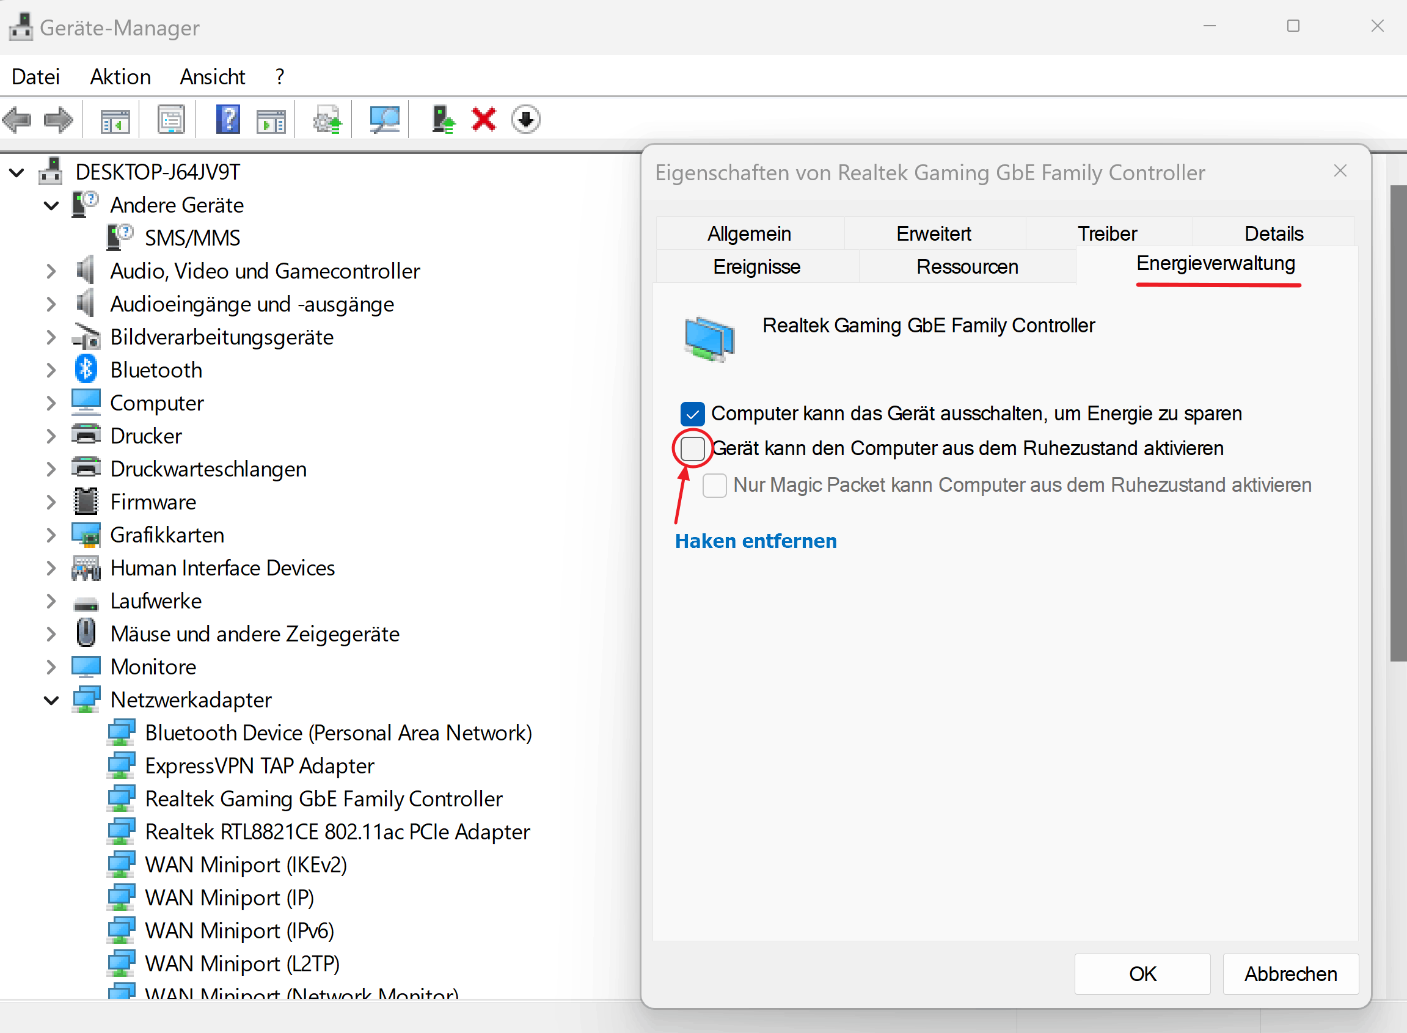
Task: Click the Abbrechen button
Action: 1290,973
